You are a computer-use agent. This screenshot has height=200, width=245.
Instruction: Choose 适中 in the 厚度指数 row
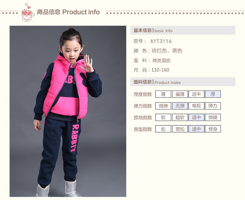tap(196, 94)
